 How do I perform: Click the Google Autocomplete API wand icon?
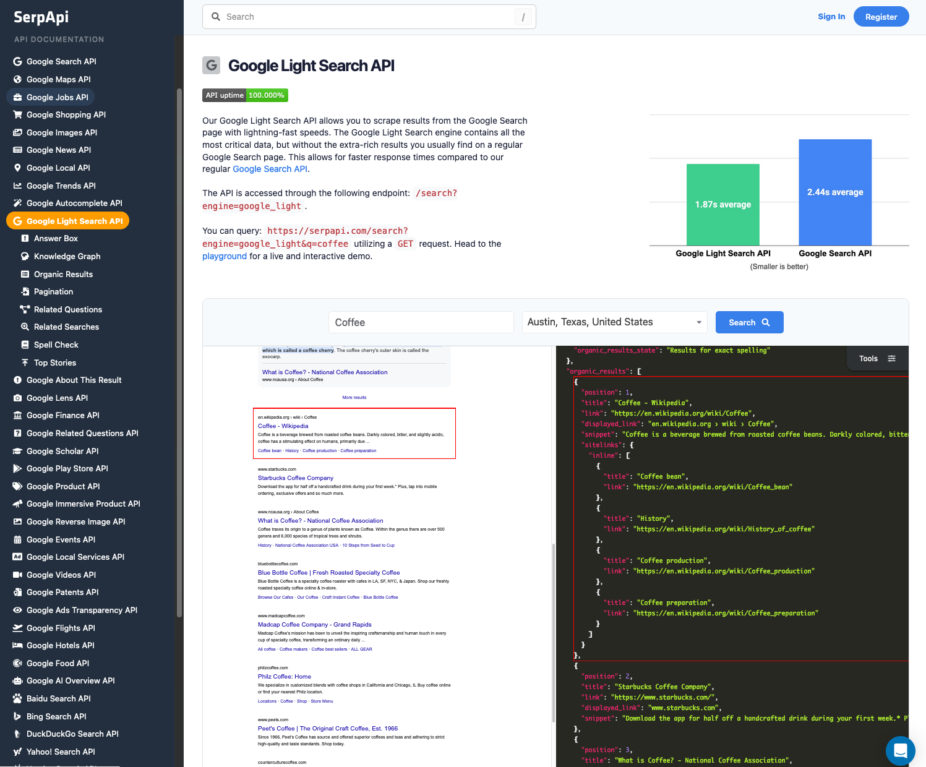(17, 203)
